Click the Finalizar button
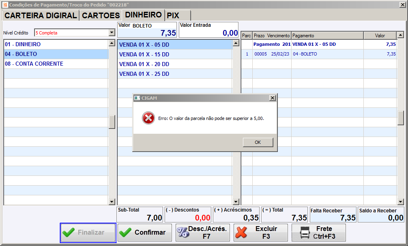 click(x=88, y=233)
